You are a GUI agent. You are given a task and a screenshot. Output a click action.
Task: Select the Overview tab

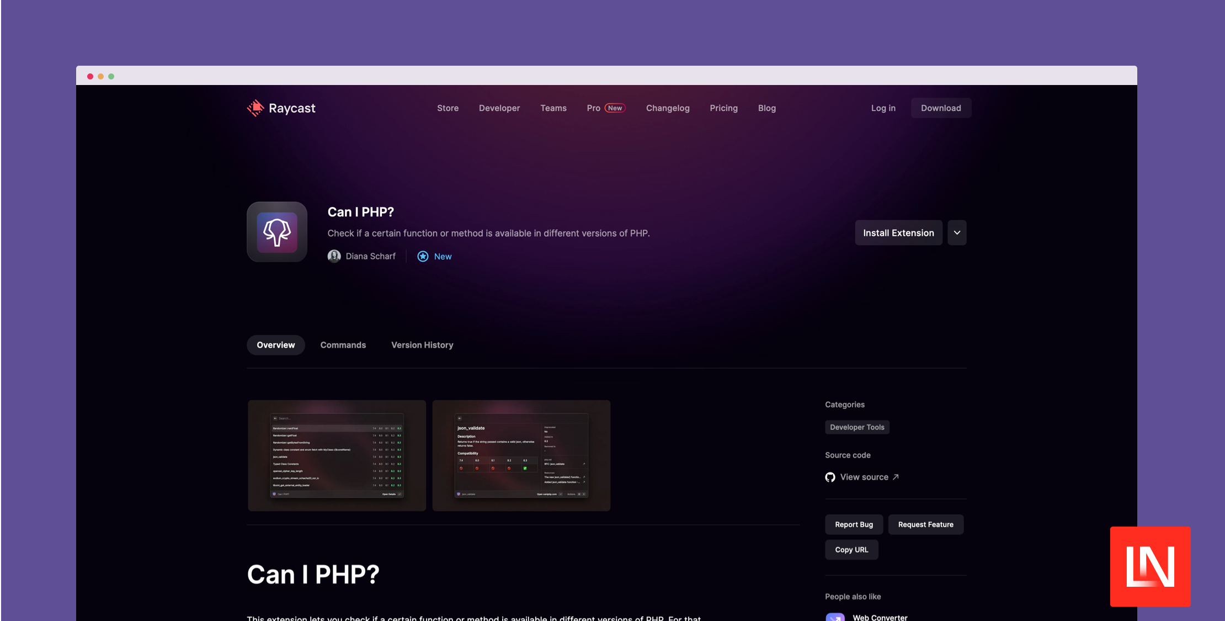pos(276,345)
